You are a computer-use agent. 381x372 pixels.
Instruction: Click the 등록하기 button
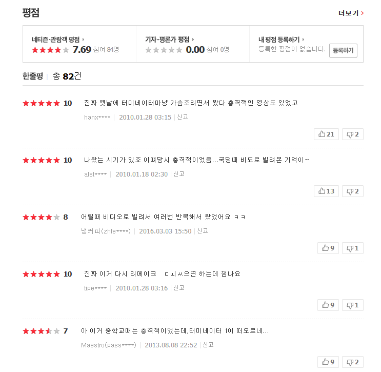[x=343, y=50]
